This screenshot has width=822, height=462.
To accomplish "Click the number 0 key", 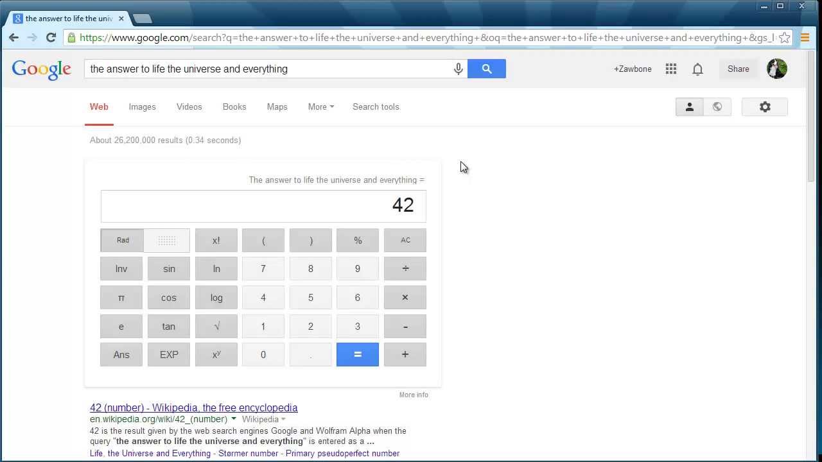I will click(263, 355).
